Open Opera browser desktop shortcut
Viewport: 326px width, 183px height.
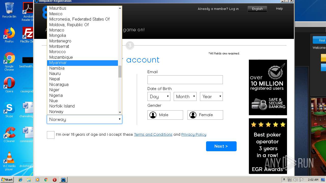click(x=9, y=85)
